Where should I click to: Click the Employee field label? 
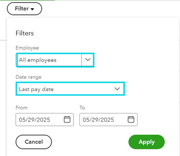point(27,48)
